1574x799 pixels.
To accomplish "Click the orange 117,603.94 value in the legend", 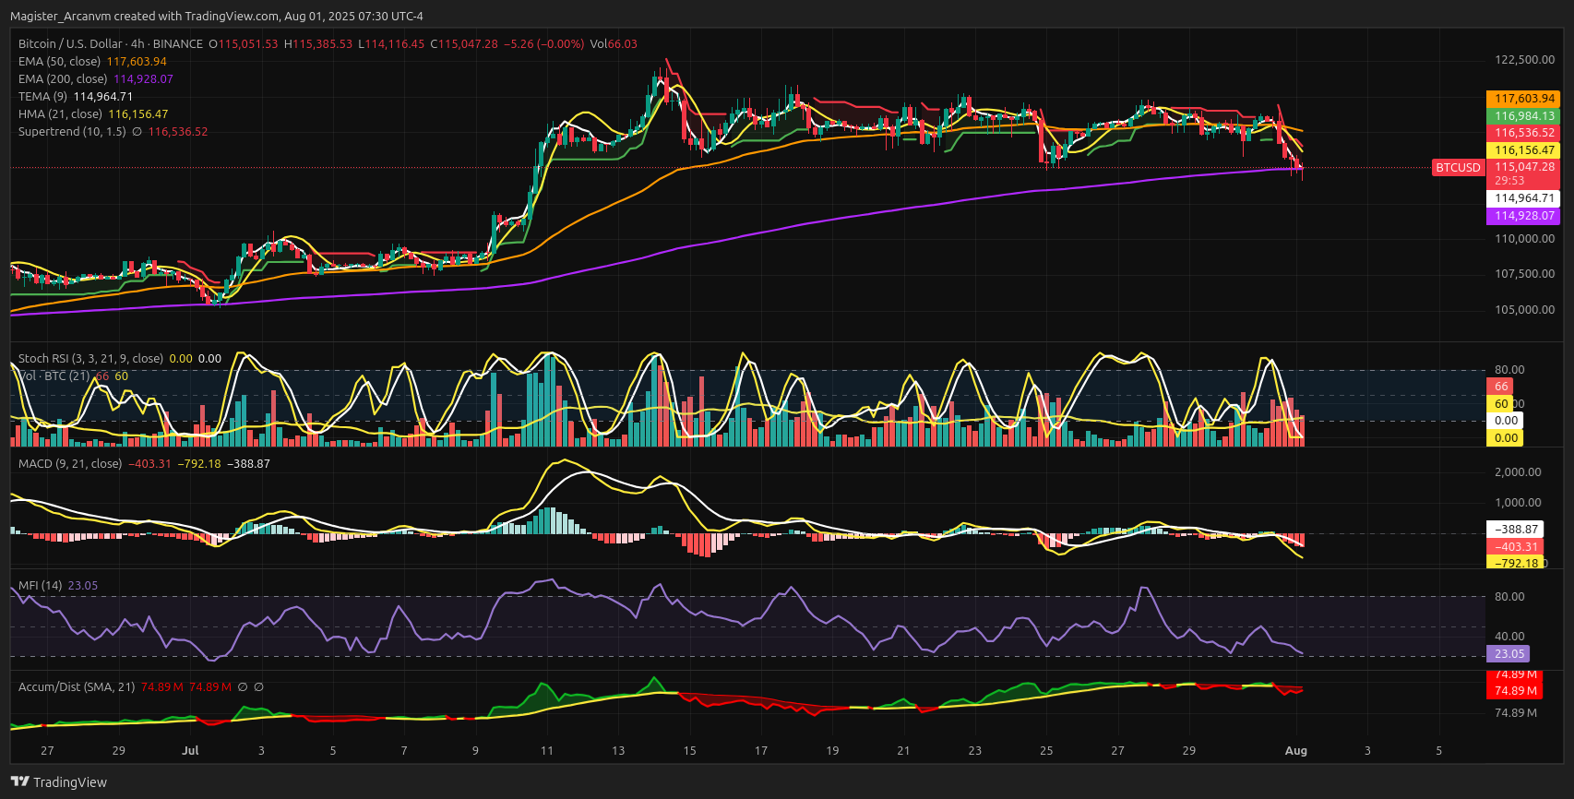I will pyautogui.click(x=137, y=61).
